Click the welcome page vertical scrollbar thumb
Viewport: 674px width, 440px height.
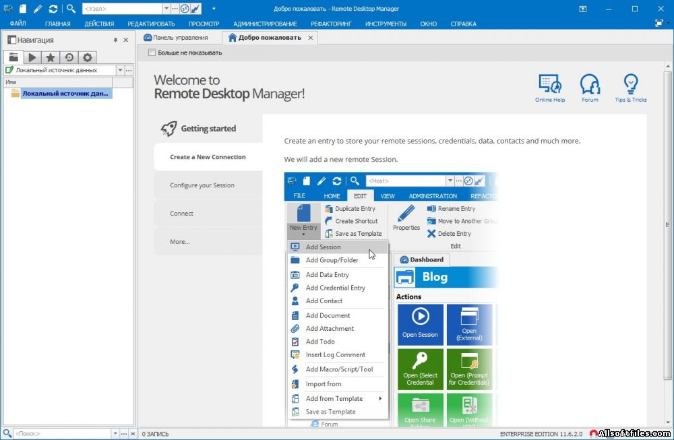[x=667, y=225]
